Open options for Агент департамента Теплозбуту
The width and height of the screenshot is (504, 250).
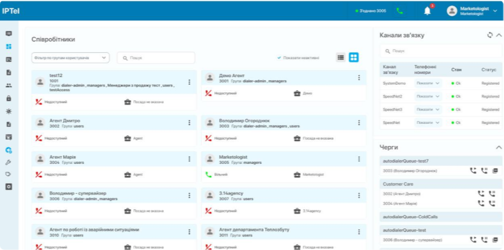pyautogui.click(x=359, y=232)
